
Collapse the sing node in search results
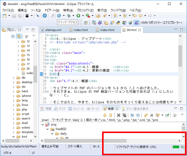pos(42,124)
